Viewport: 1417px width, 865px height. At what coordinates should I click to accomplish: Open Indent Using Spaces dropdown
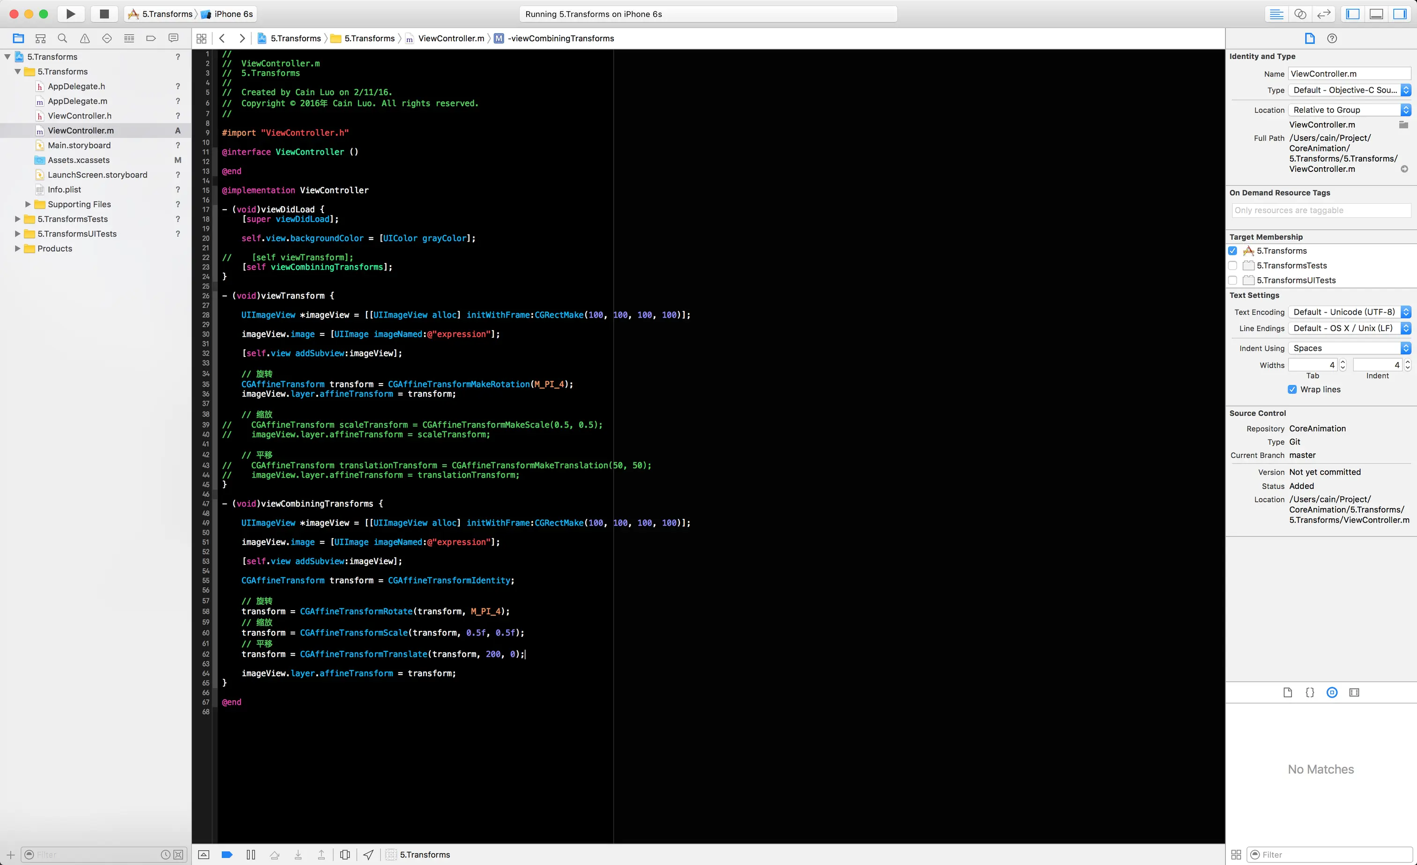click(x=1349, y=348)
